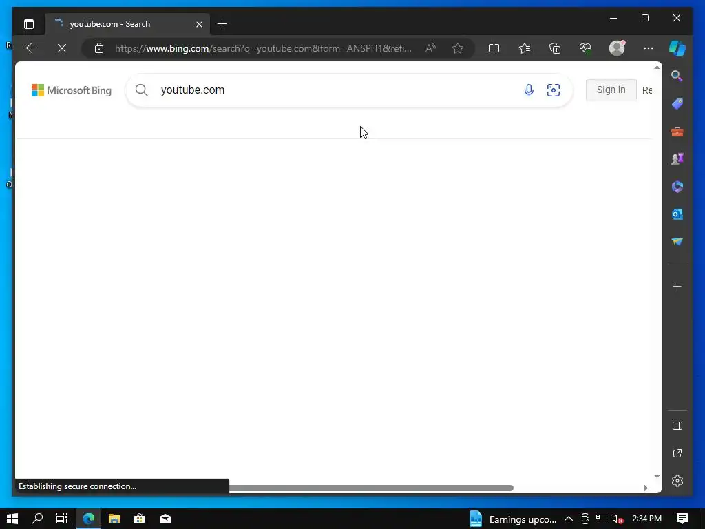This screenshot has height=529, width=705.
Task: Open Microsoft Store from taskbar
Action: point(140,519)
